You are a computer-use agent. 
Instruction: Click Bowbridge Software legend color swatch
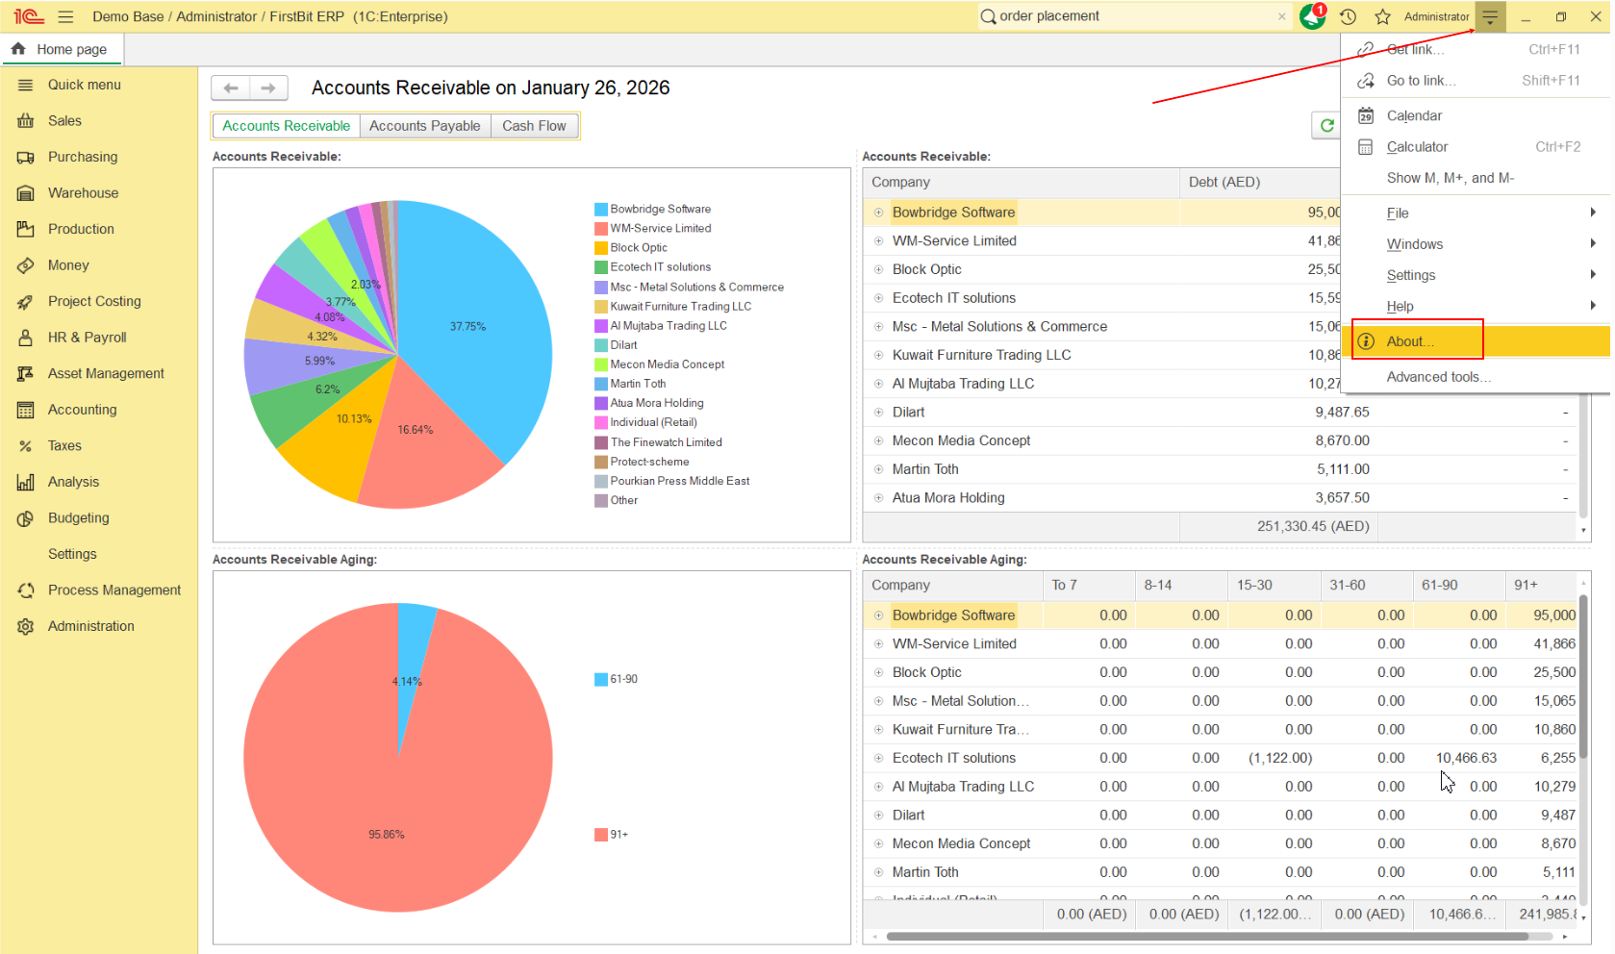600,210
